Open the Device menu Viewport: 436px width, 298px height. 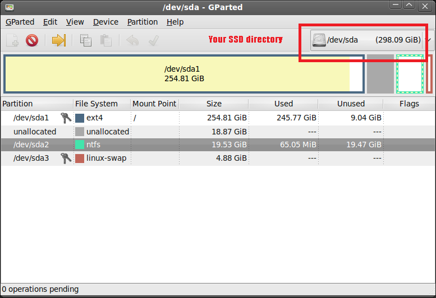pos(105,22)
